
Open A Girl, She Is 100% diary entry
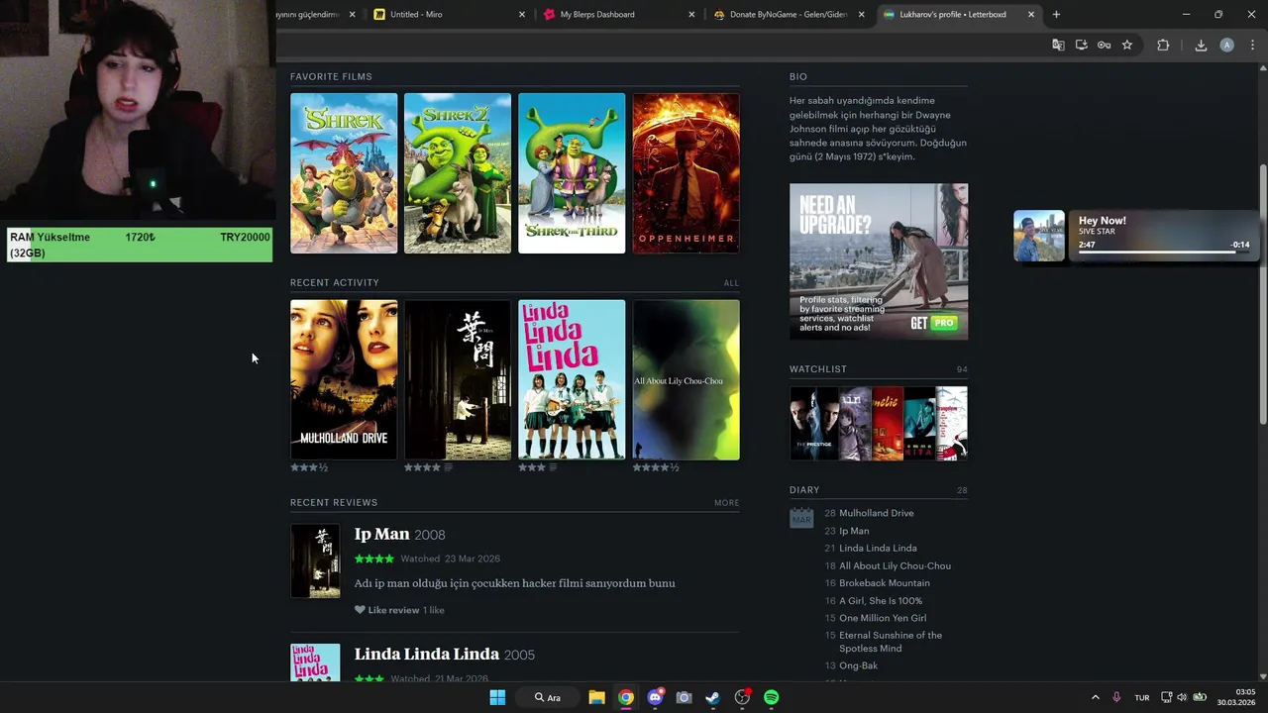pyautogui.click(x=881, y=600)
